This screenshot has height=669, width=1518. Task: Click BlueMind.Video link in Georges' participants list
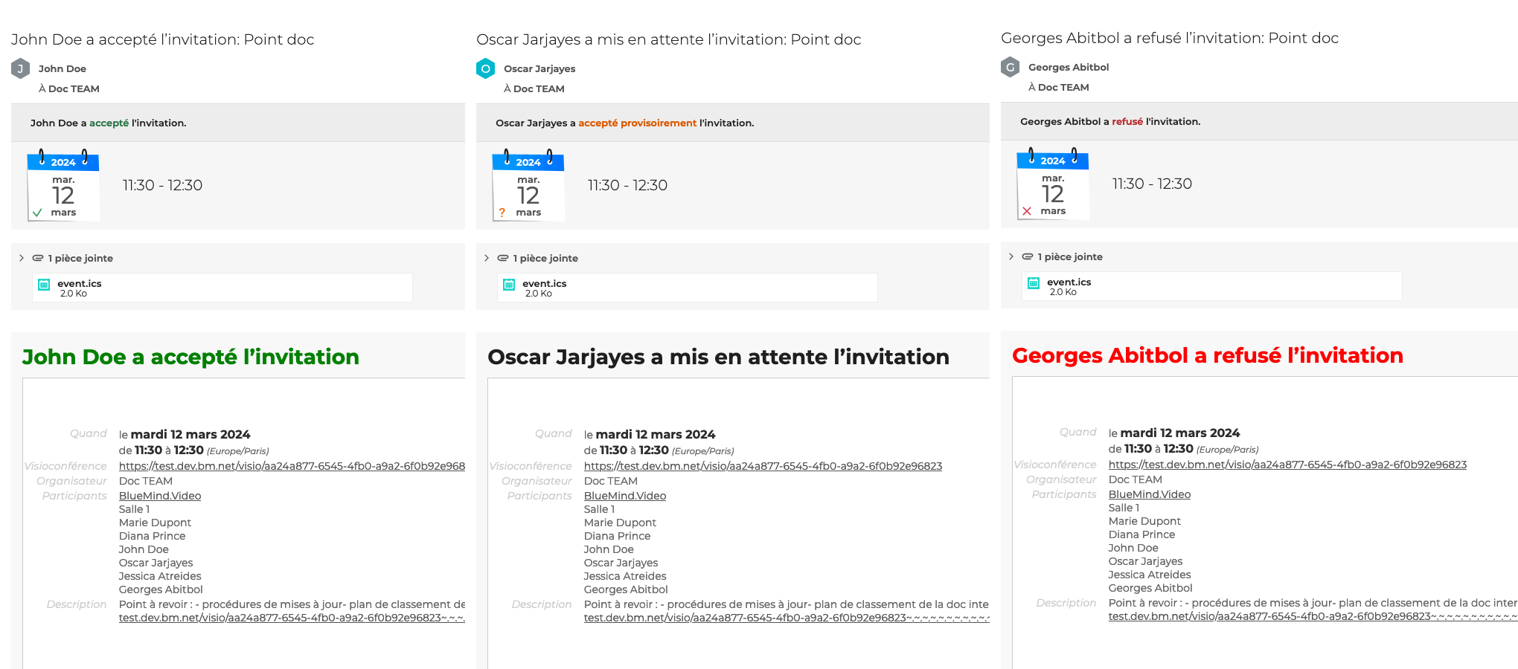[x=1149, y=494]
